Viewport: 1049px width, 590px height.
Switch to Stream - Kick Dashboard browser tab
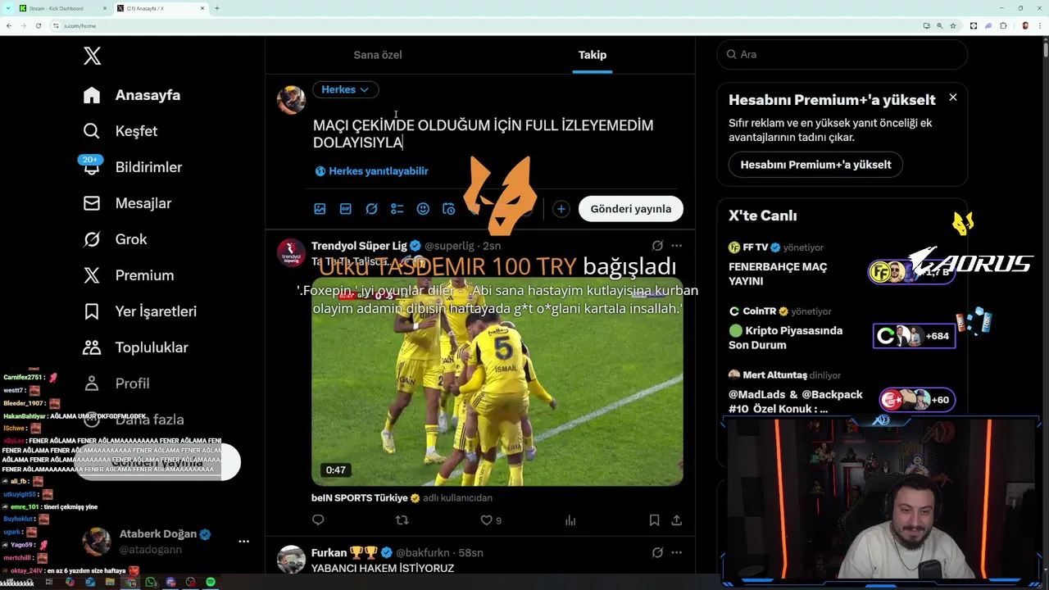tap(64, 8)
